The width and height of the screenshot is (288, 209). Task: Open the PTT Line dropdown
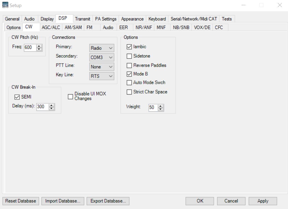pyautogui.click(x=102, y=67)
